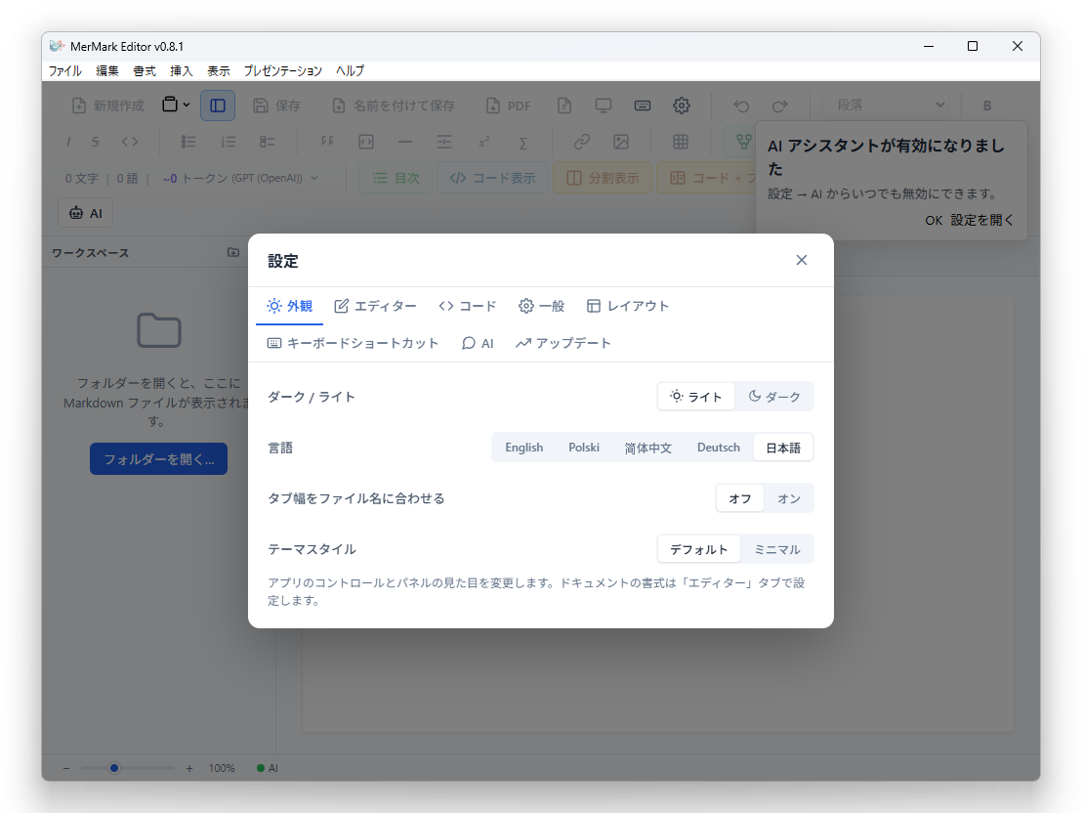The height and width of the screenshot is (813, 1083).
Task: Open the キーボードショートカット tab
Action: click(x=353, y=343)
